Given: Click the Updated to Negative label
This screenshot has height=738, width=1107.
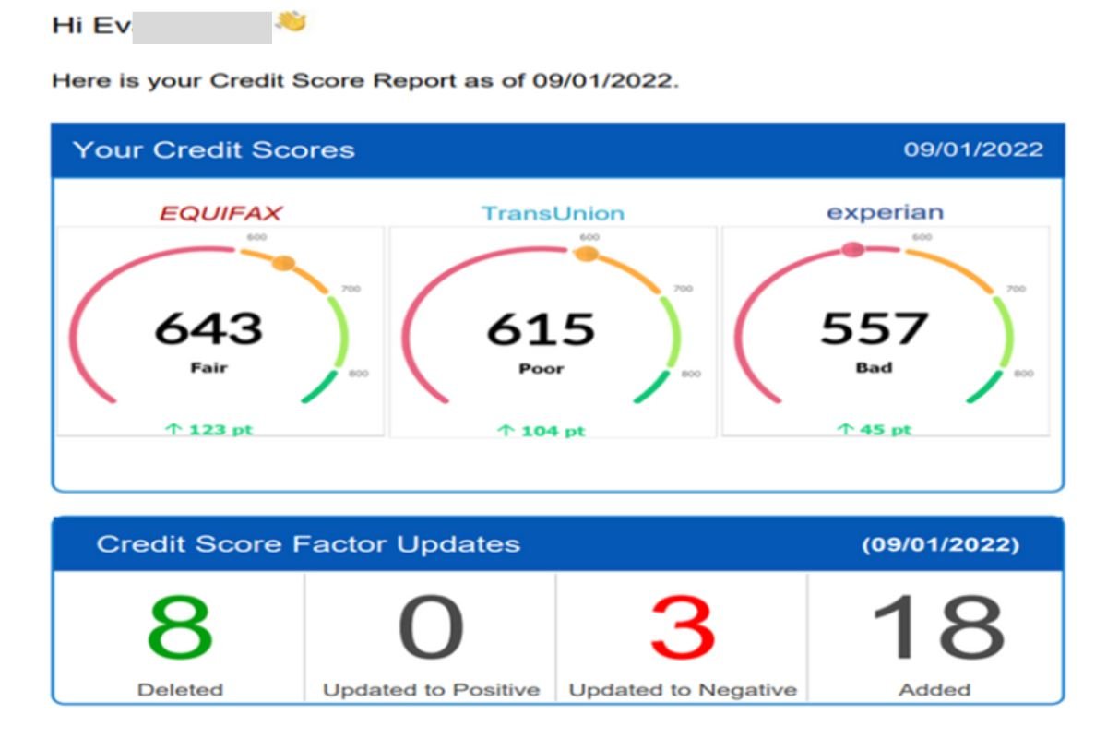Looking at the screenshot, I should click(x=683, y=689).
